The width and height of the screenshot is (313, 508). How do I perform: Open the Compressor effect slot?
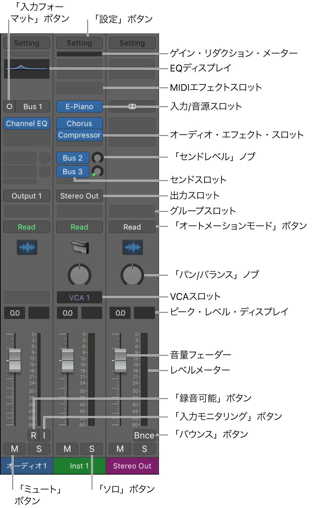tap(79, 135)
